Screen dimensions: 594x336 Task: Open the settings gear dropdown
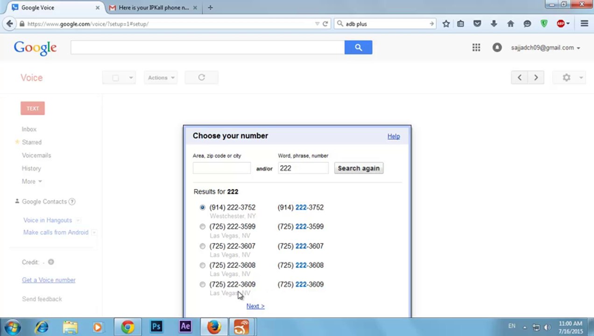tap(569, 77)
